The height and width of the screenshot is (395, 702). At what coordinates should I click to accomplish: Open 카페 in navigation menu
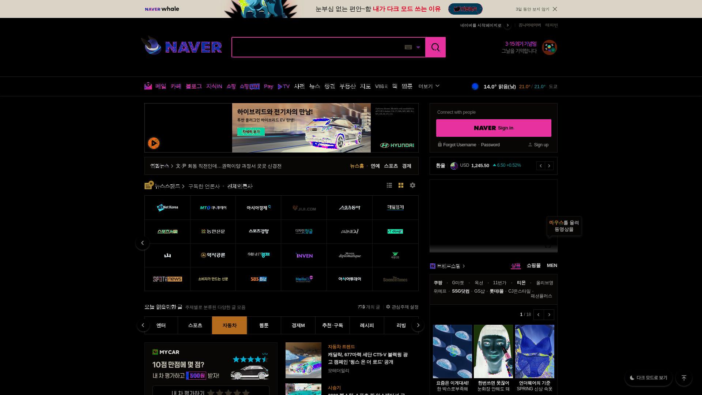click(x=176, y=86)
